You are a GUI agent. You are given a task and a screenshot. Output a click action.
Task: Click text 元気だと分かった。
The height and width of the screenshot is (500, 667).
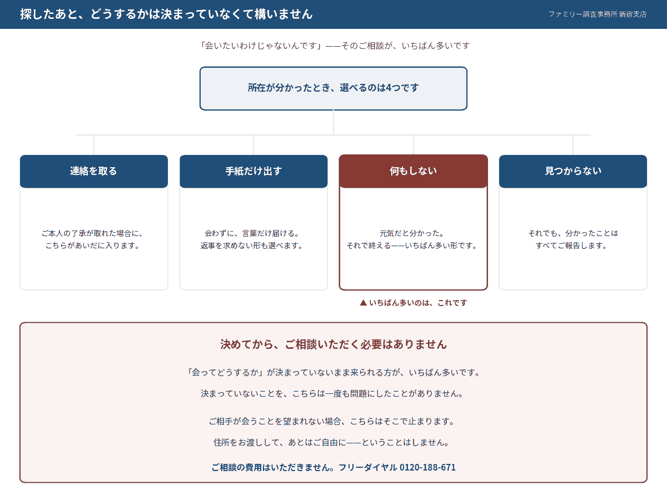pyautogui.click(x=412, y=233)
